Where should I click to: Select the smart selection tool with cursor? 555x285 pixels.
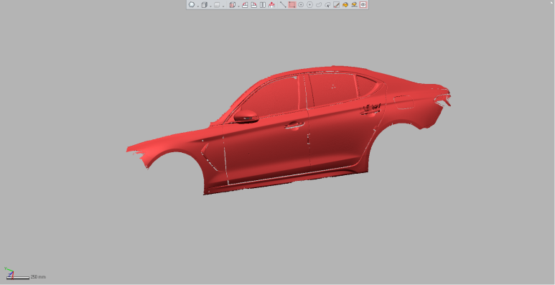[x=327, y=4]
